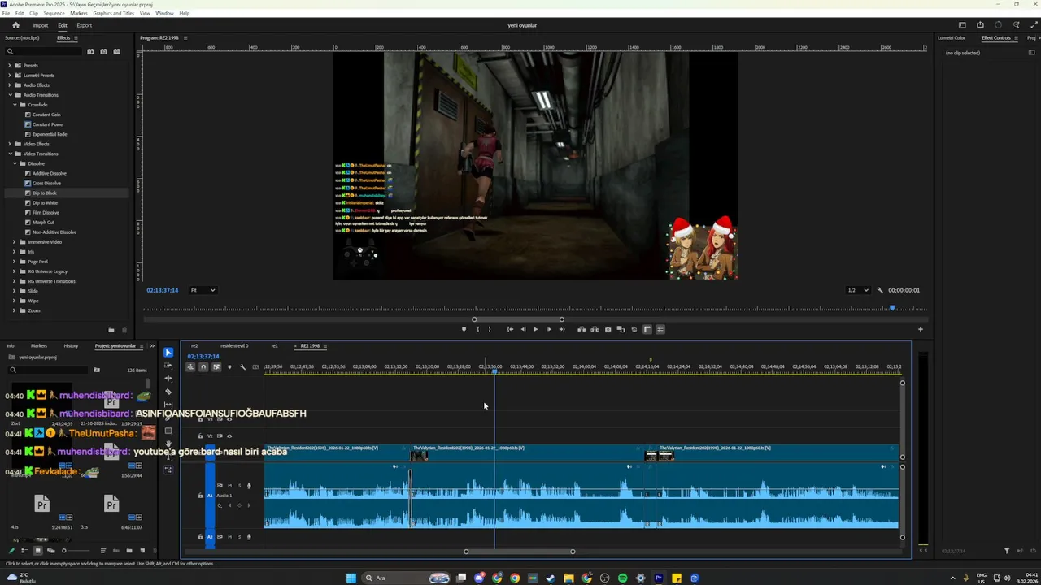Click the Extract button
This screenshot has width=1041, height=585.
[x=595, y=329]
